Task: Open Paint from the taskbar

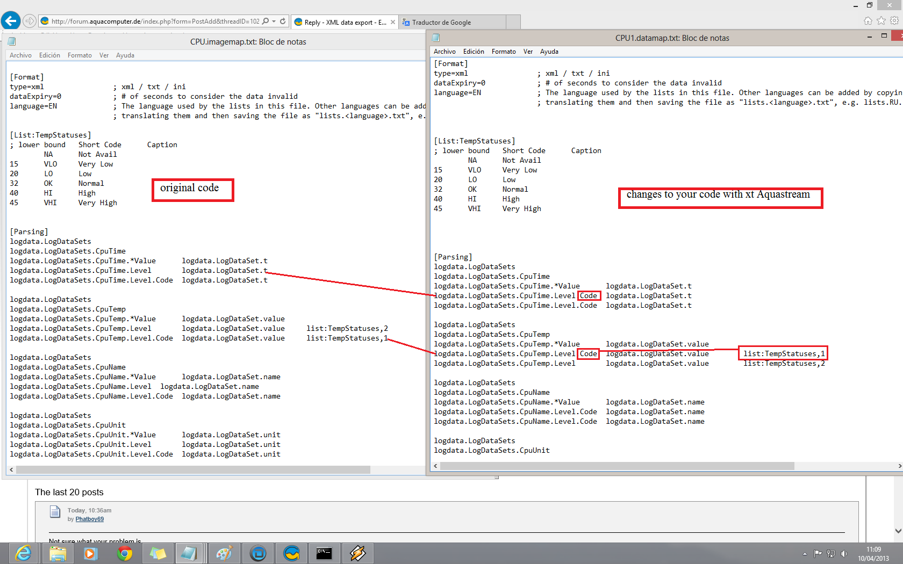Action: point(224,553)
